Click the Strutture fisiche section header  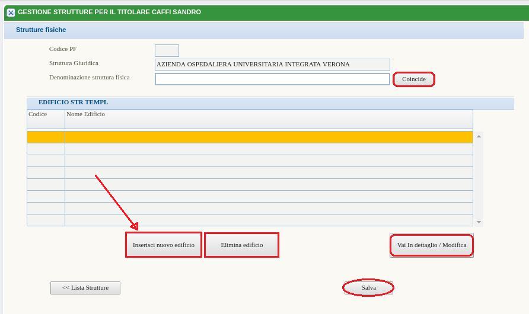tap(41, 30)
